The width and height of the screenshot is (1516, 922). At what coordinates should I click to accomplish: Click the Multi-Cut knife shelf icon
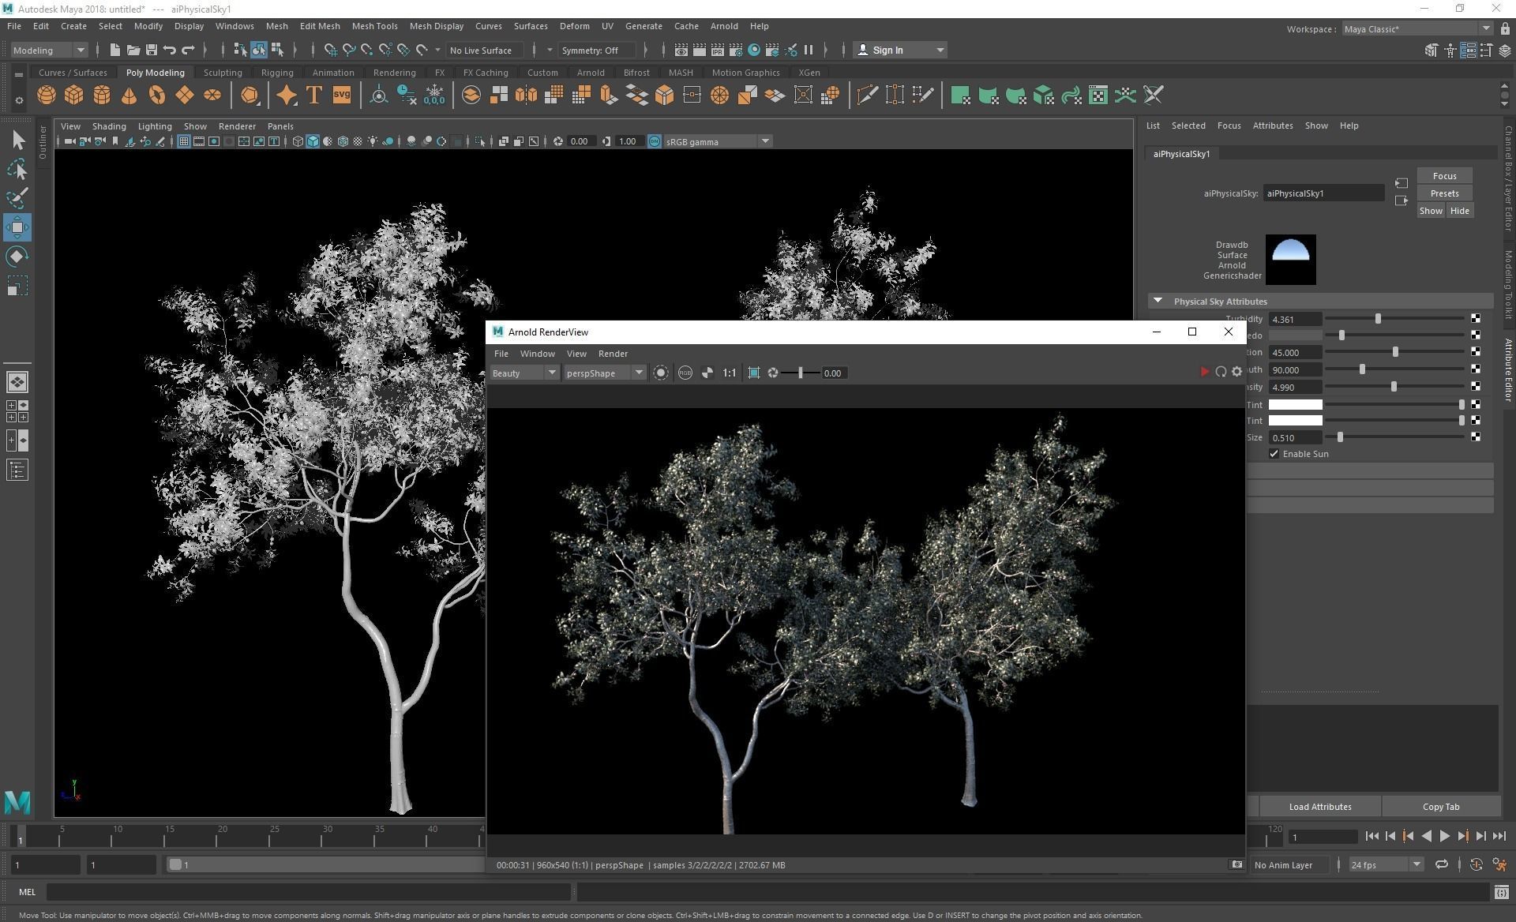[x=867, y=96]
